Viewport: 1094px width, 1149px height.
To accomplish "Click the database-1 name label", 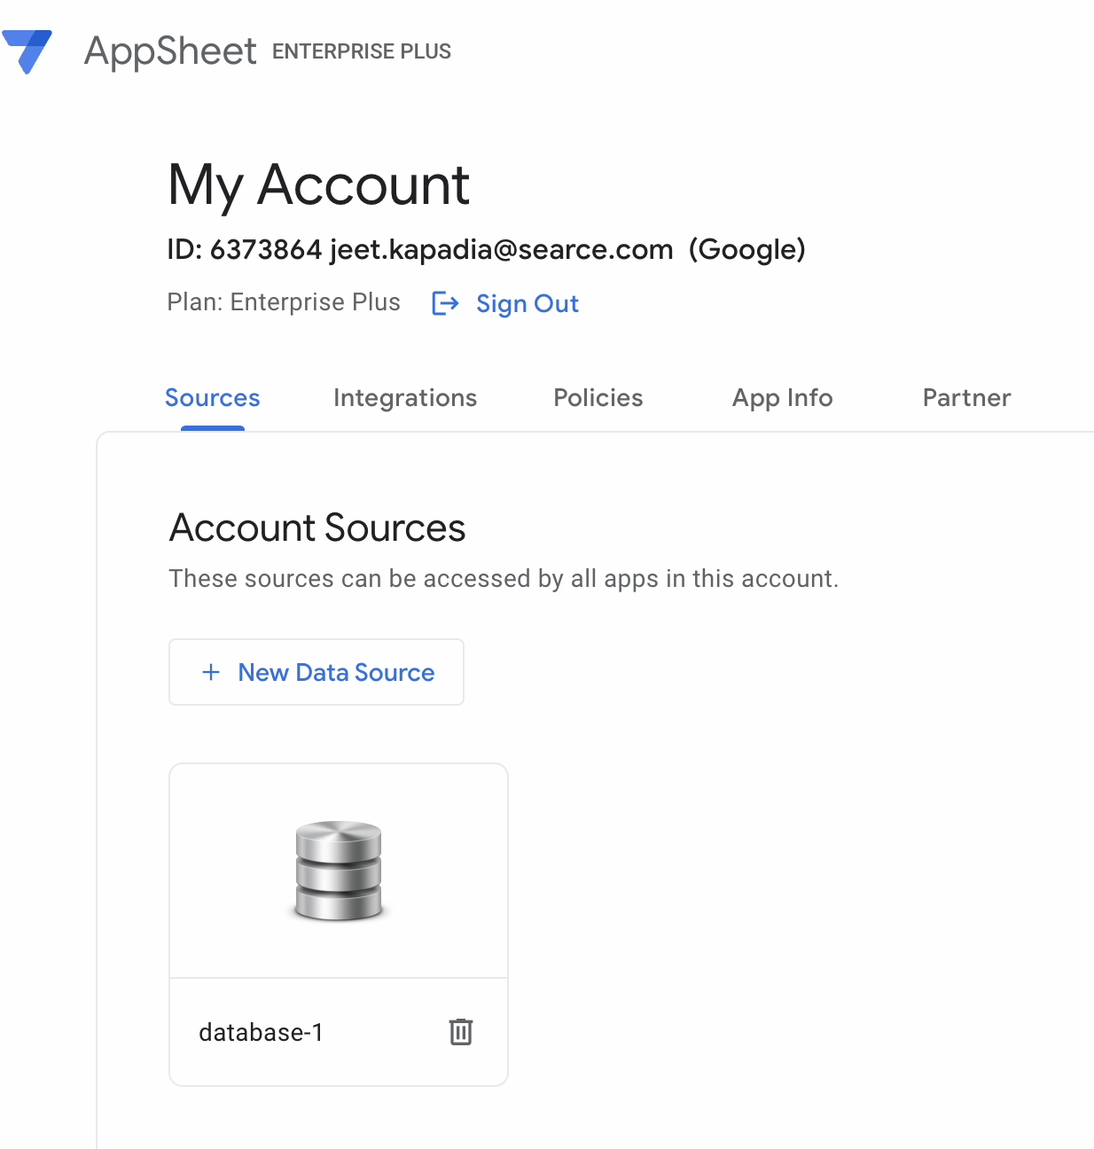I will click(261, 1031).
